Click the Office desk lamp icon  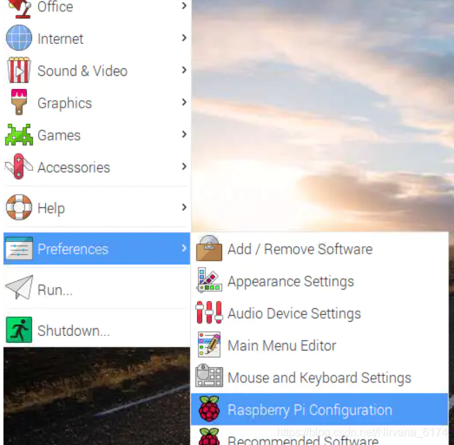[19, 8]
